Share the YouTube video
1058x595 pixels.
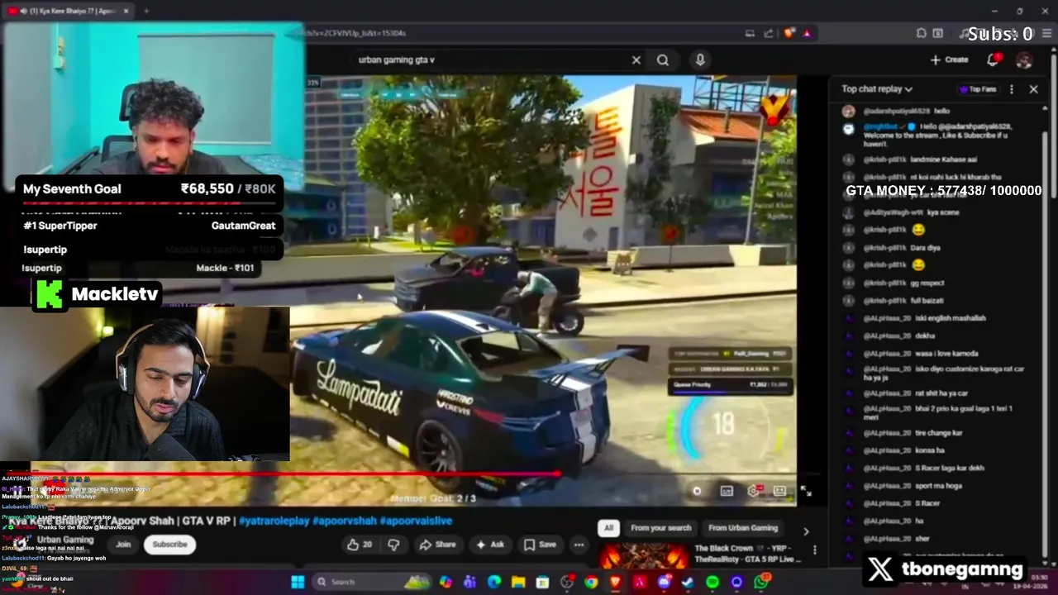pos(438,545)
